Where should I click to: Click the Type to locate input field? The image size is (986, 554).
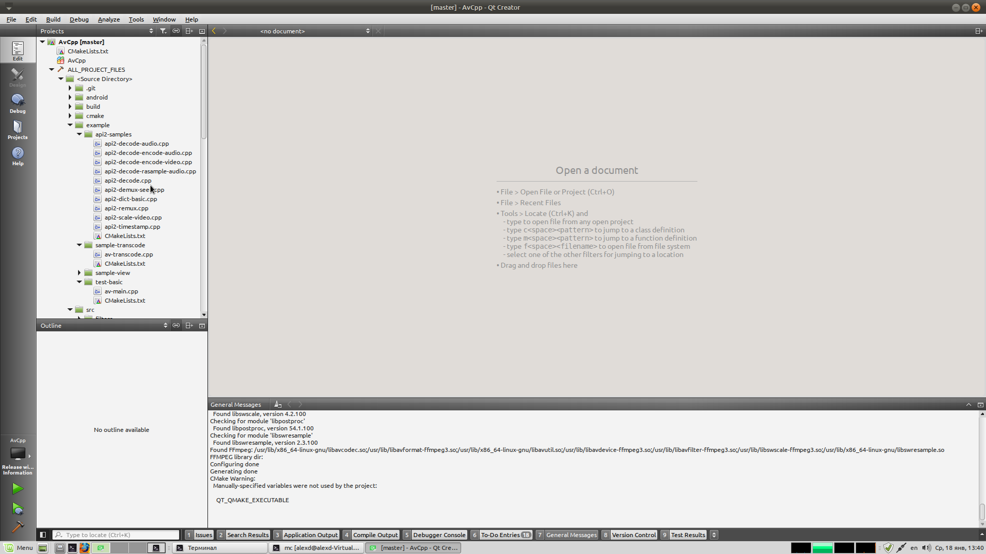pos(118,535)
